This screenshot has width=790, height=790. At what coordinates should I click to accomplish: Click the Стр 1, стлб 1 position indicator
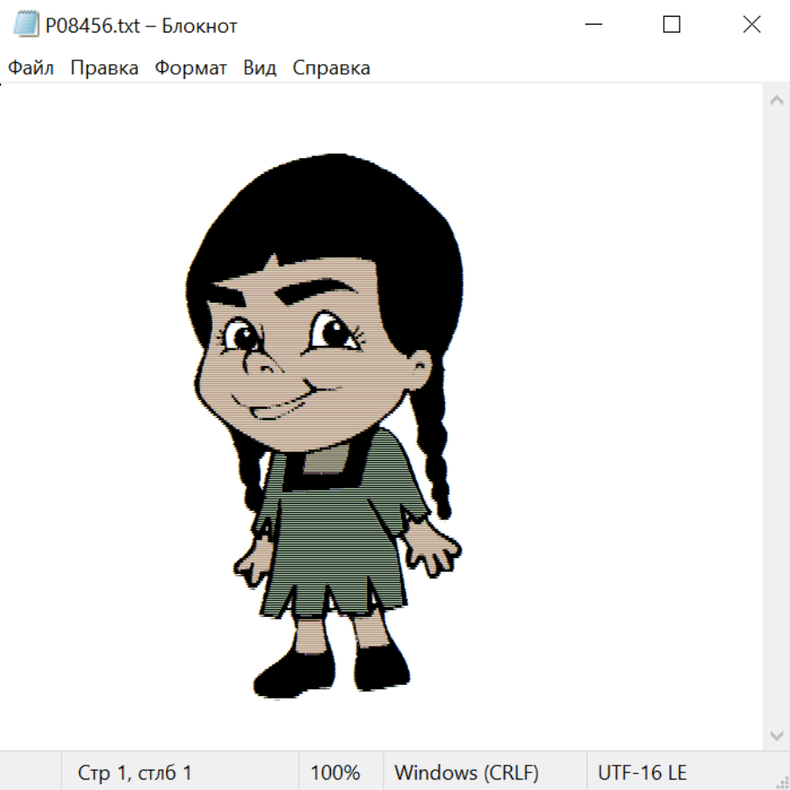(x=135, y=772)
